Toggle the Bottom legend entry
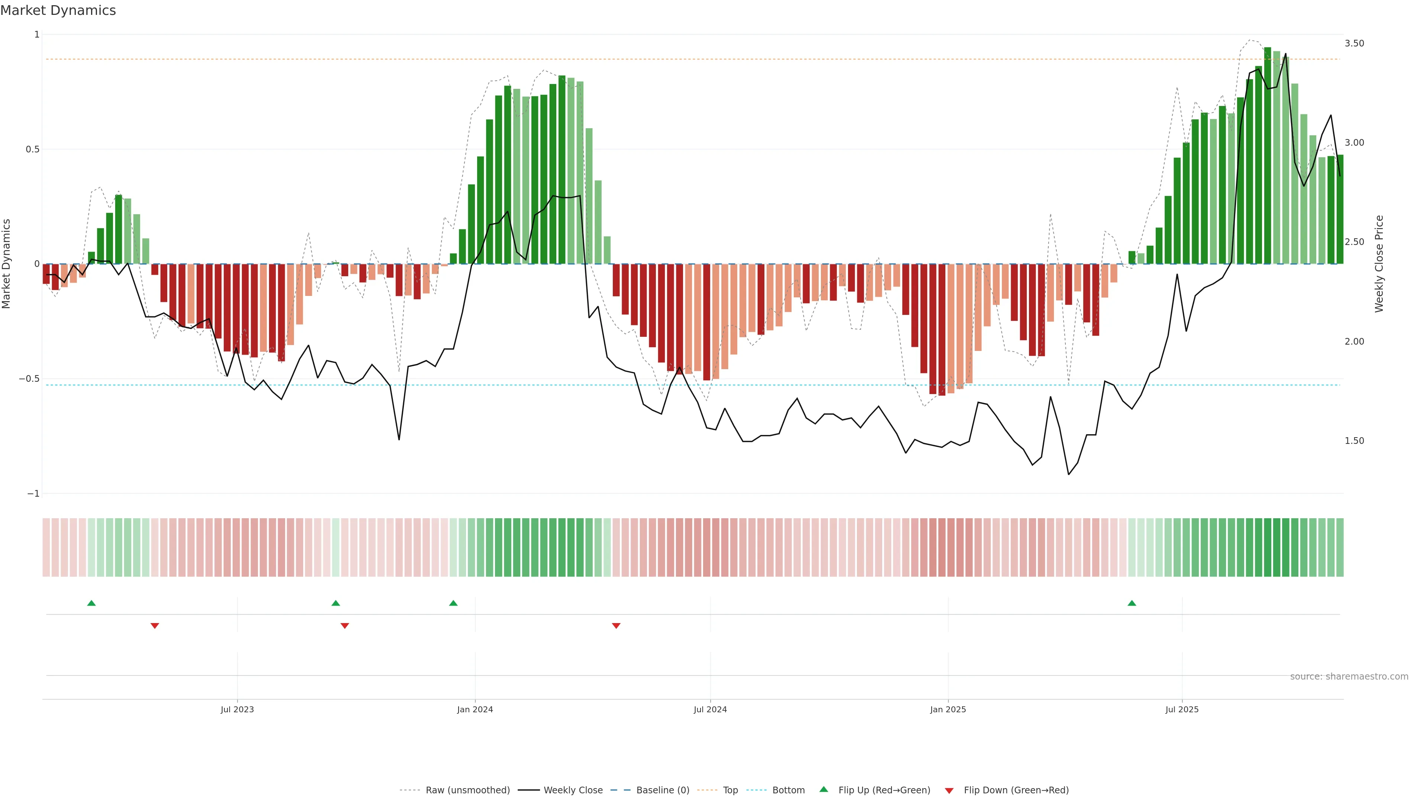The width and height of the screenshot is (1427, 803). [x=788, y=790]
